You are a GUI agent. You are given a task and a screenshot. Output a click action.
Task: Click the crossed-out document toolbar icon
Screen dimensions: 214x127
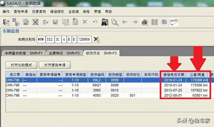coord(35,22)
